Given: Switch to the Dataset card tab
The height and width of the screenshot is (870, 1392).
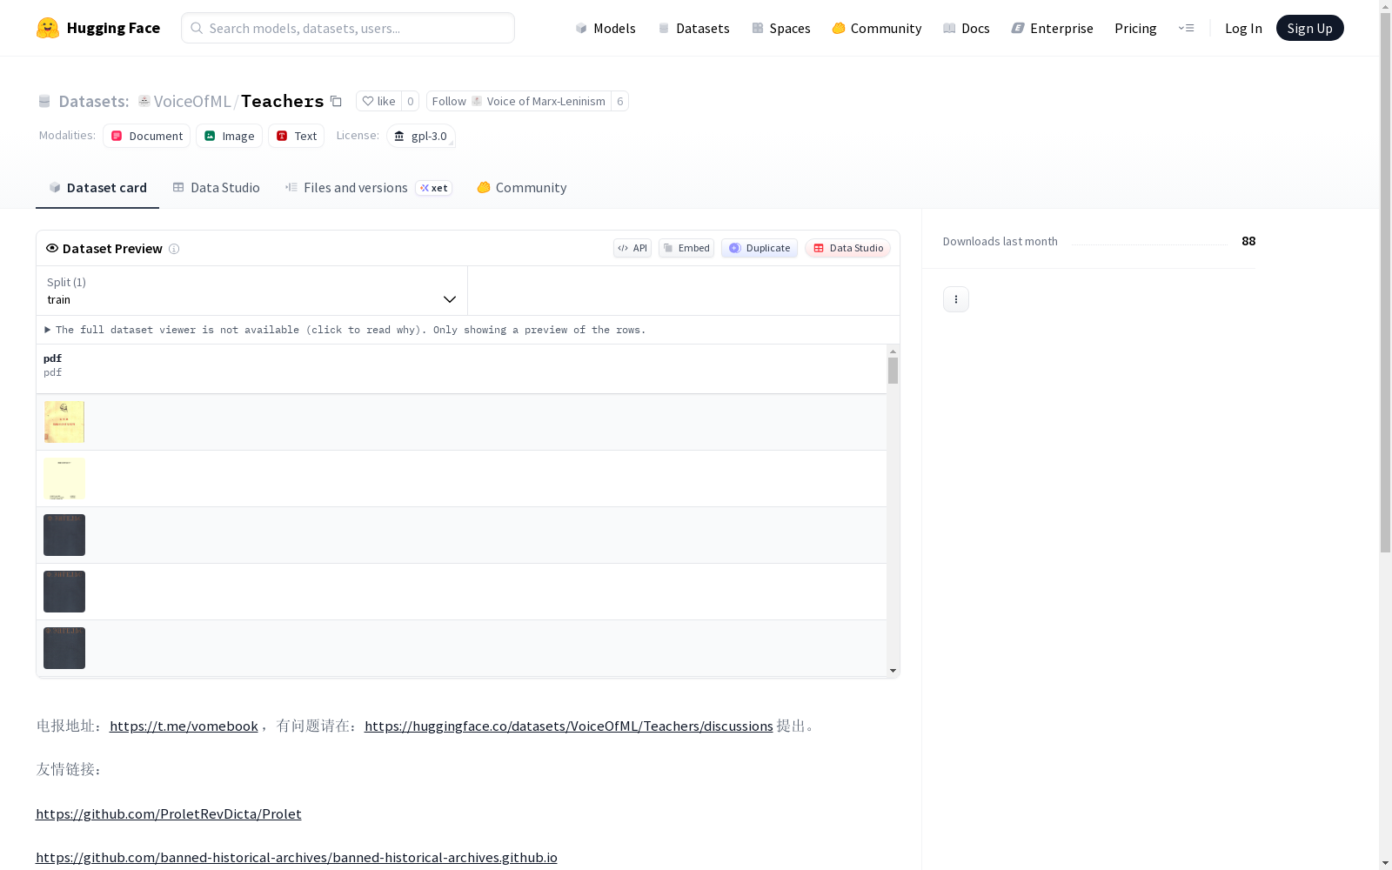Looking at the screenshot, I should [97, 188].
